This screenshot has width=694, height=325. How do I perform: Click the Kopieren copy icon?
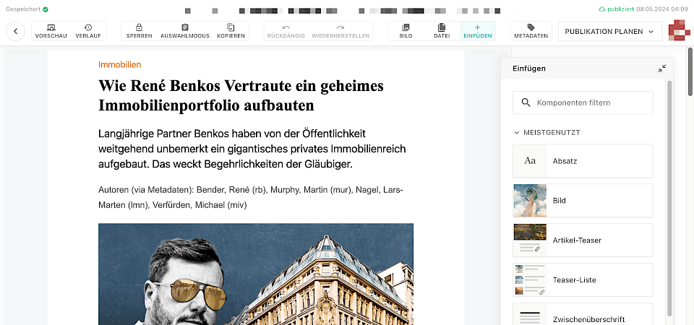[231, 31]
